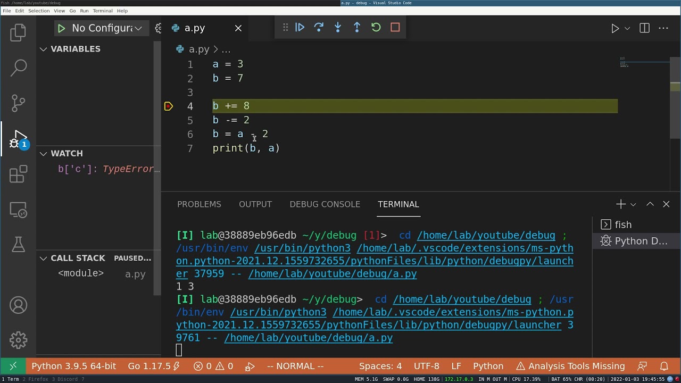This screenshot has width=681, height=383.
Task: Click debug toolbar Continue button
Action: tap(300, 27)
